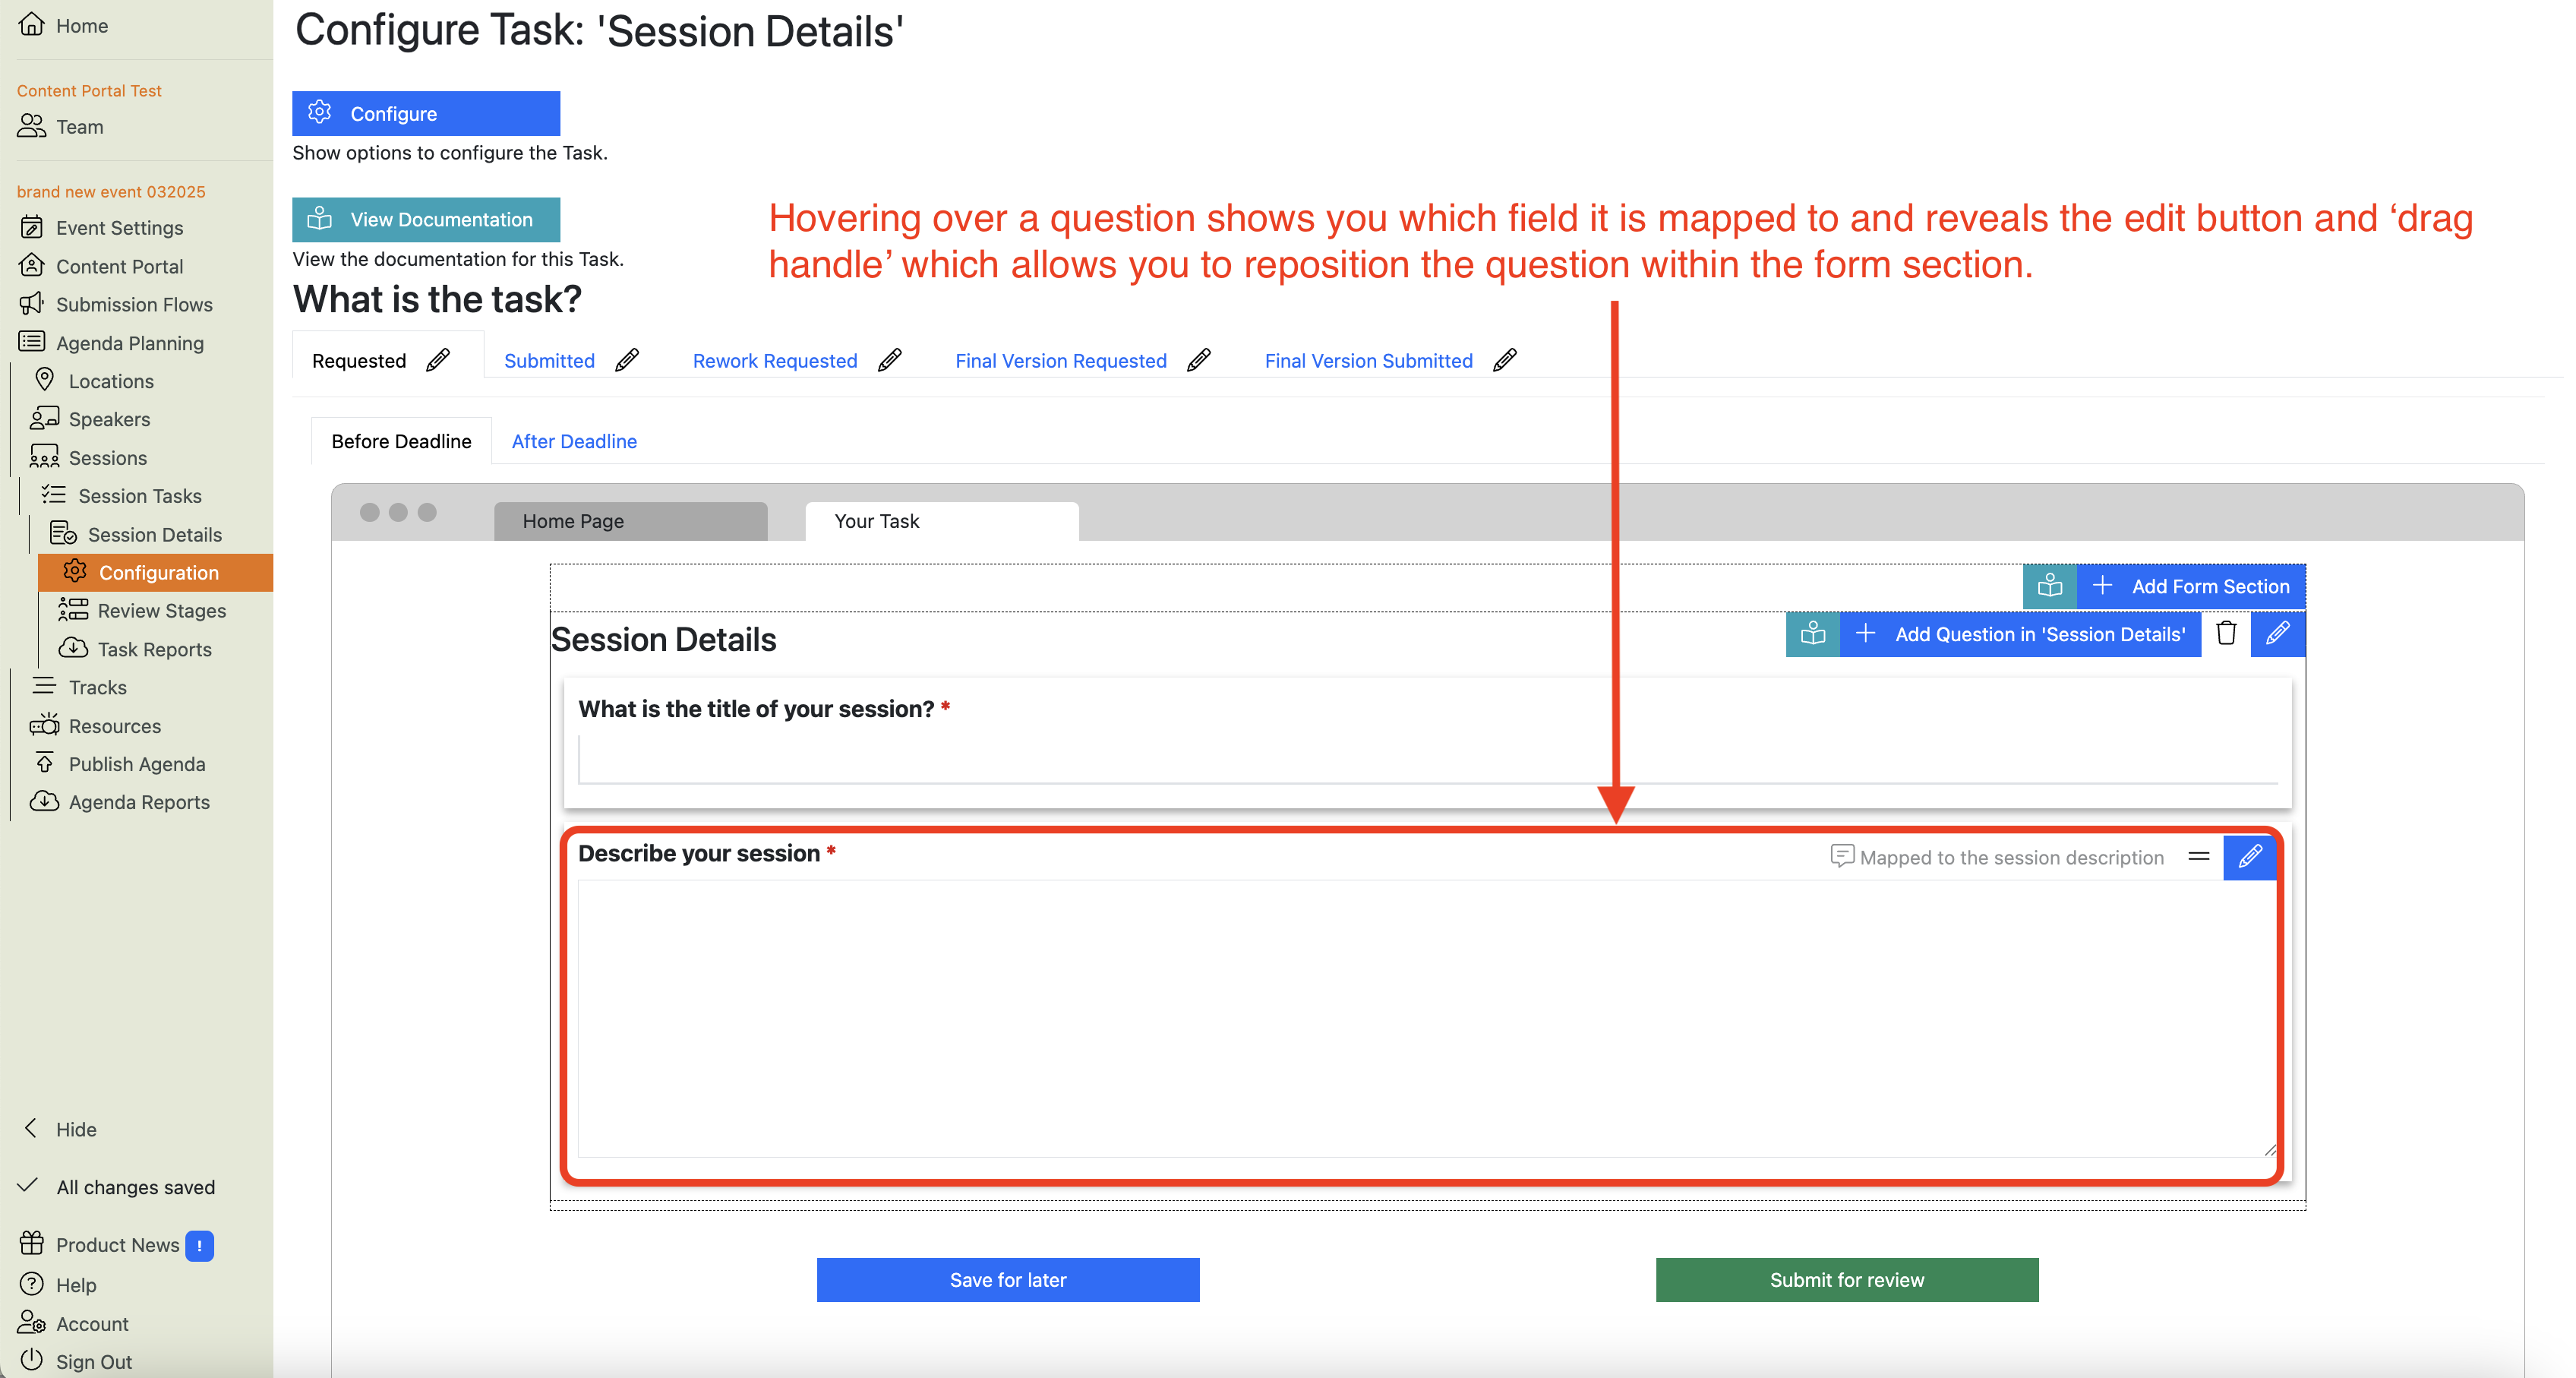2576x1378 pixels.
Task: Open Session Details in the sidebar tree
Action: tap(155, 534)
